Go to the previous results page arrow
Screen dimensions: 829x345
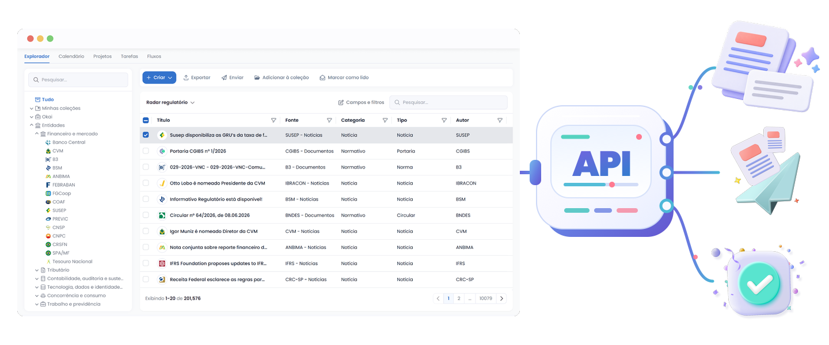pyautogui.click(x=438, y=298)
